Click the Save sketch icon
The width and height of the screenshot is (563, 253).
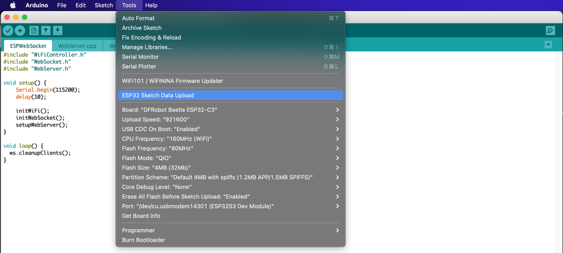57,30
